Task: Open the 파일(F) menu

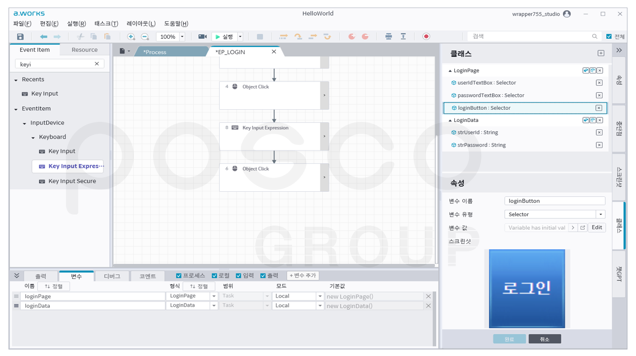Action: tap(22, 24)
